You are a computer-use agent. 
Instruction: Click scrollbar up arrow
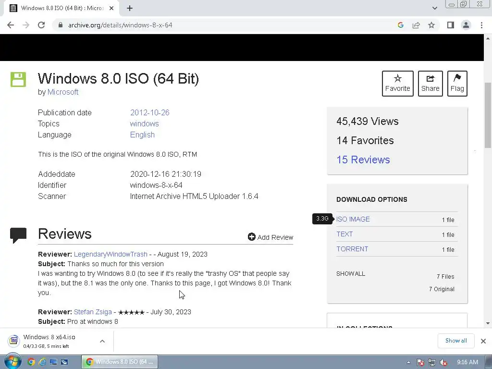pyautogui.click(x=488, y=38)
